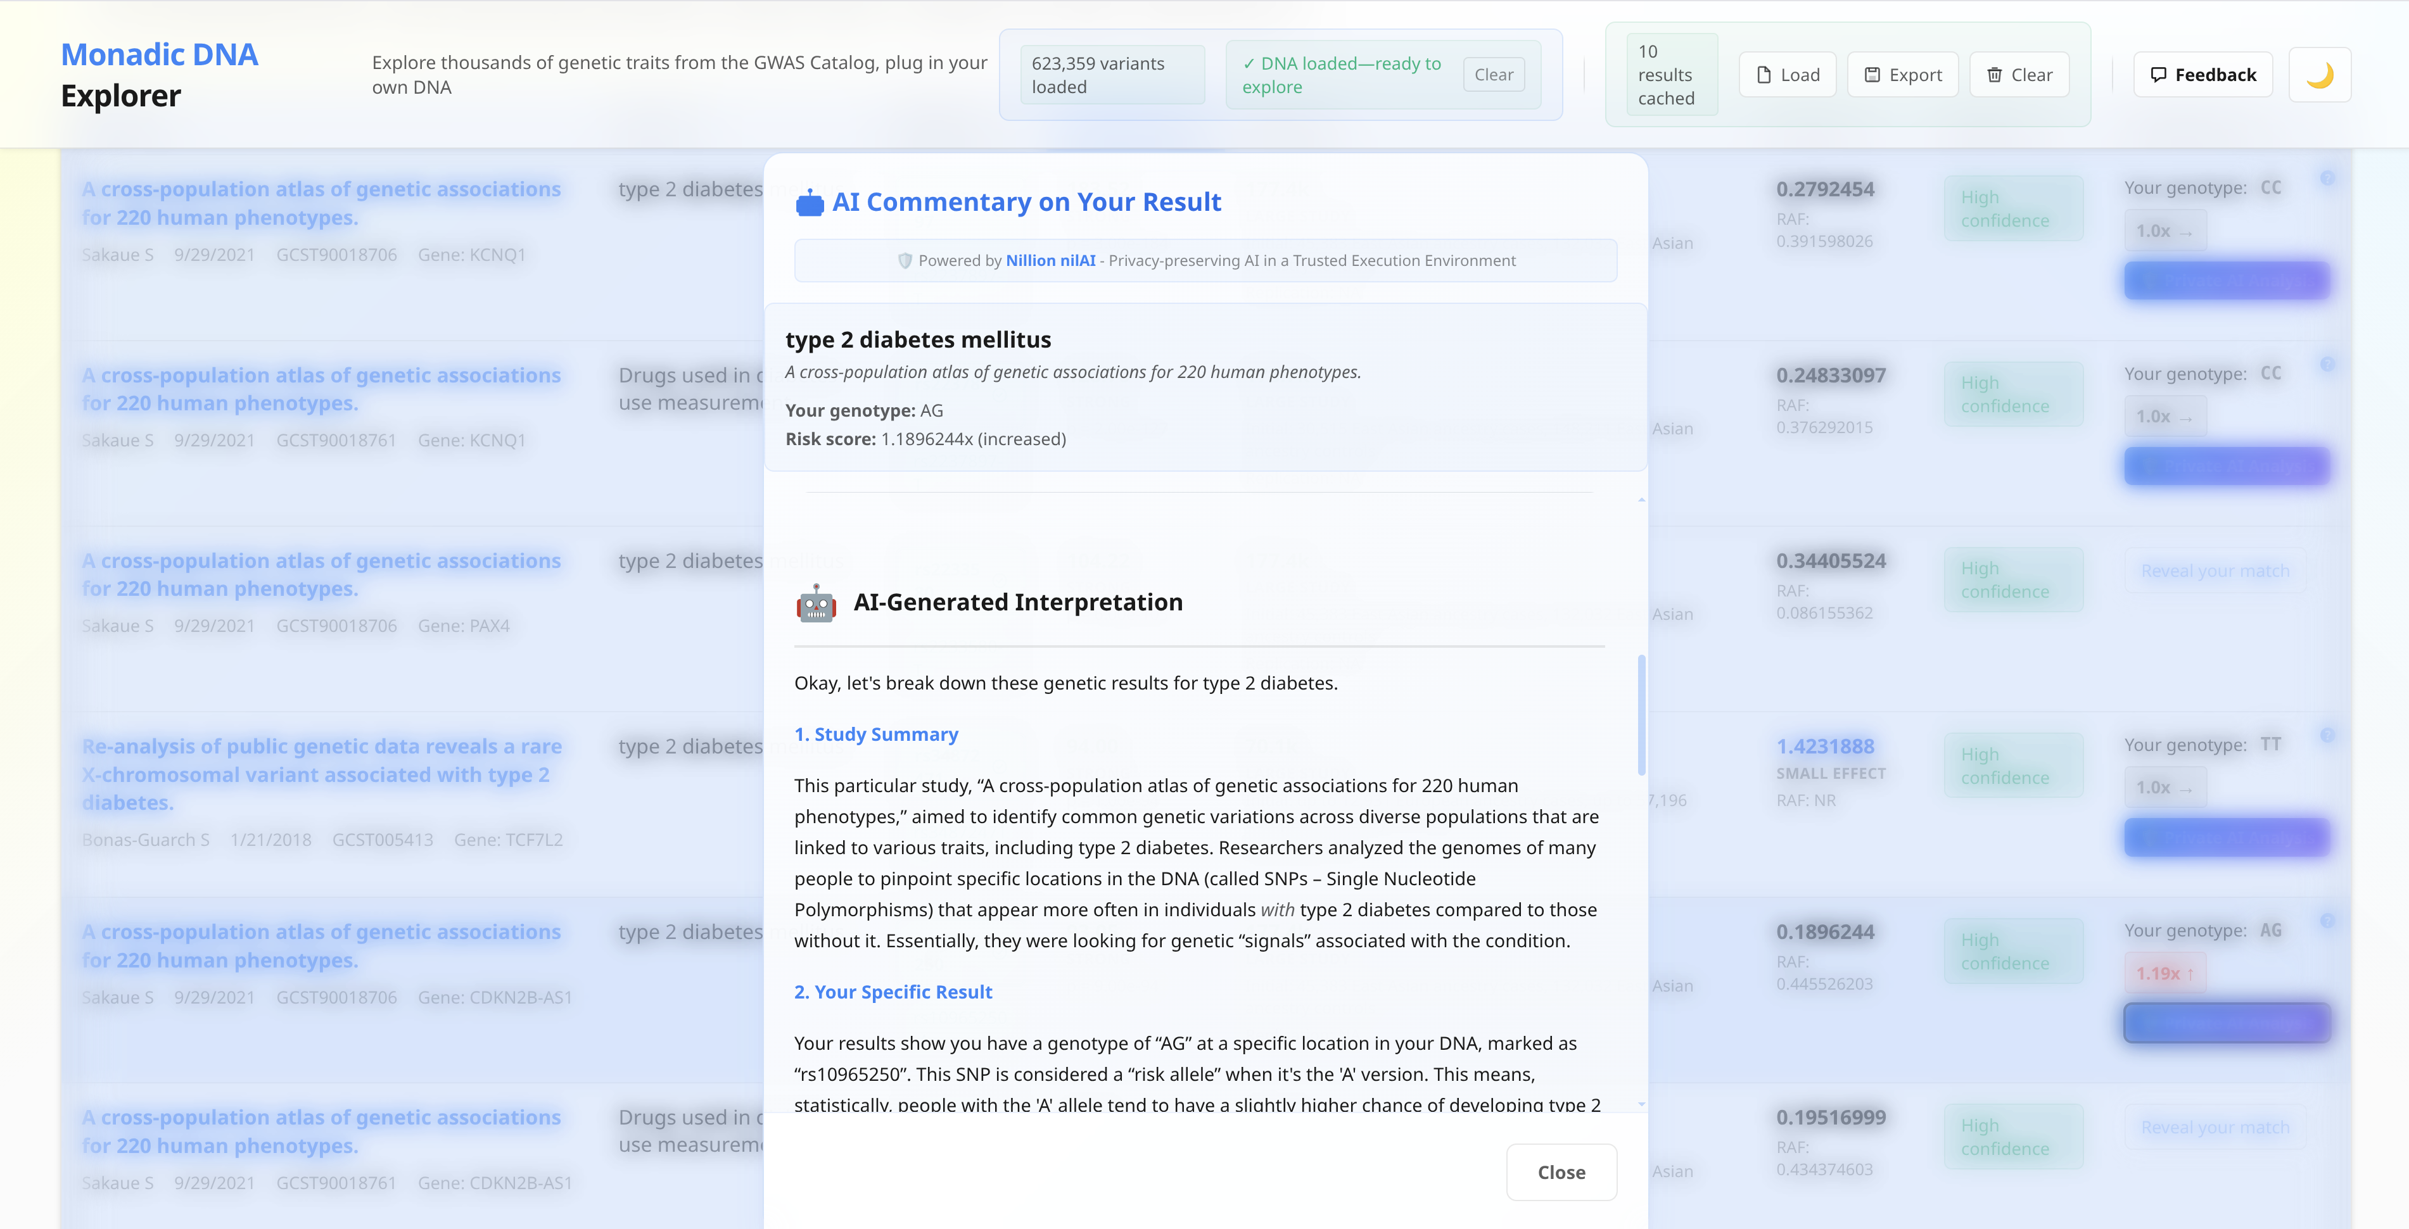
Task: Click the '2. Your Specific Result' heading
Action: (893, 993)
